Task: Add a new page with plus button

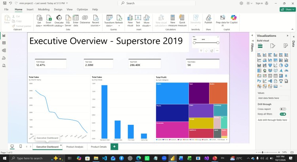Action: [114, 147]
